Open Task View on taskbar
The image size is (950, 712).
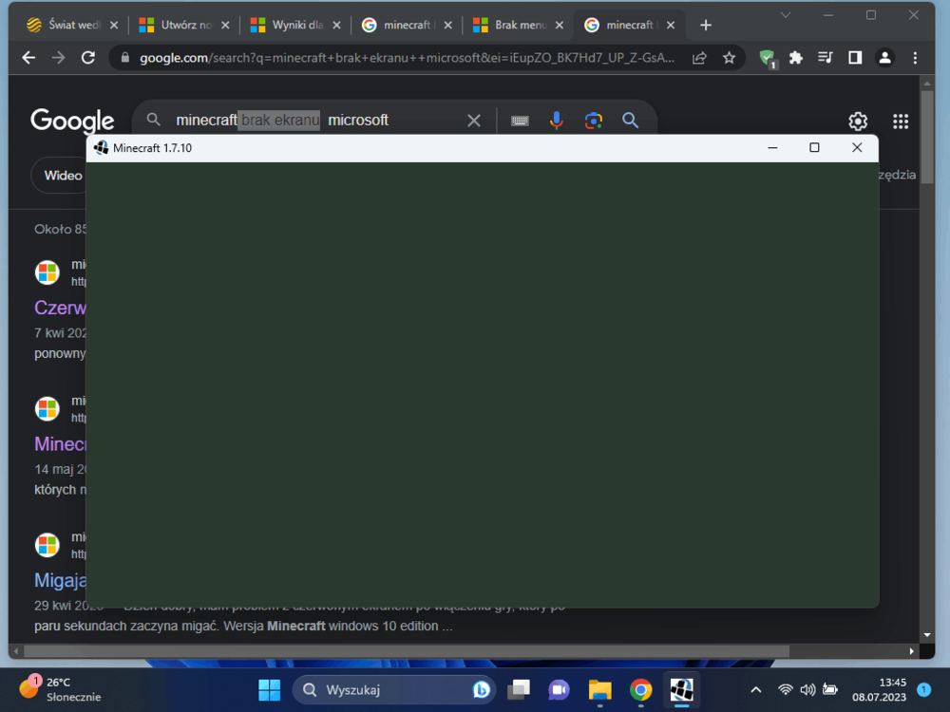pos(519,689)
